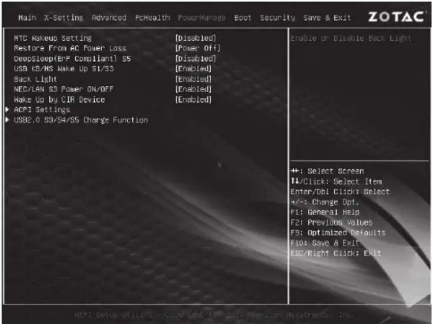Open USB2.0 S3/S4/S5 Charge Function
This screenshot has width=432, height=324.
pyautogui.click(x=81, y=120)
